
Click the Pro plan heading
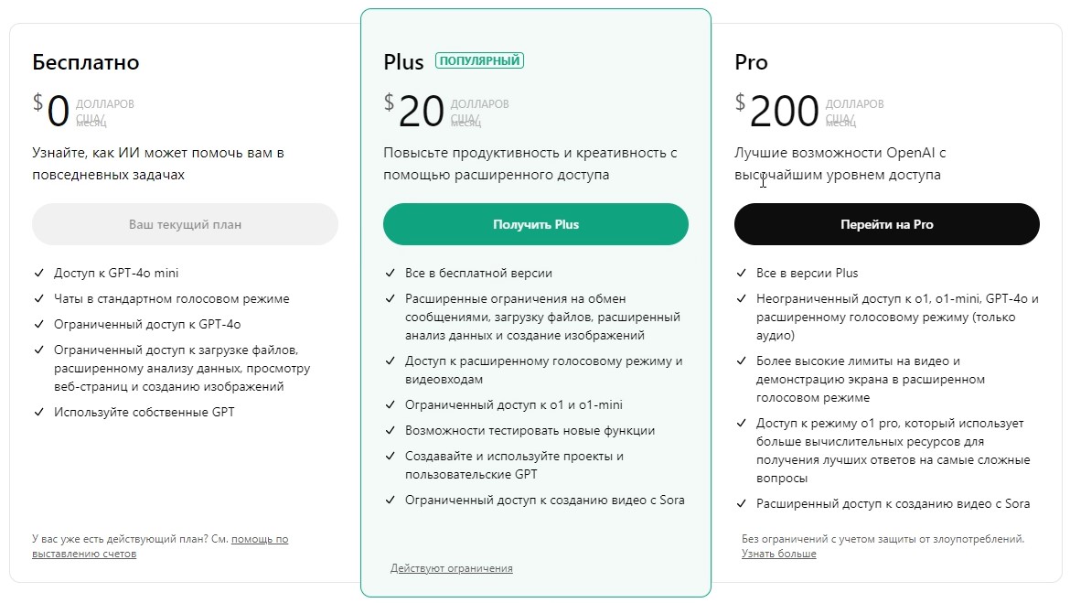[751, 62]
